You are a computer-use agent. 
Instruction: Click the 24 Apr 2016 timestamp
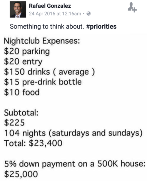55,14
